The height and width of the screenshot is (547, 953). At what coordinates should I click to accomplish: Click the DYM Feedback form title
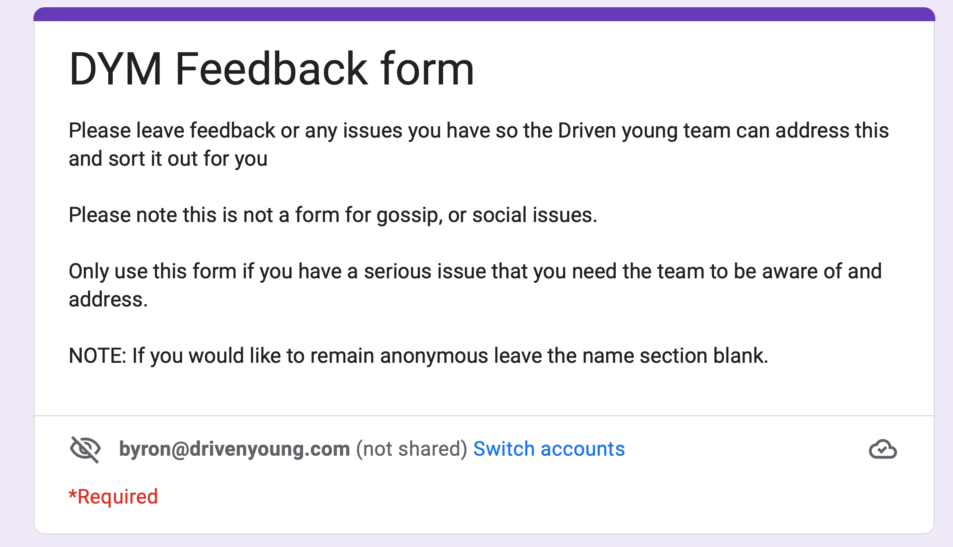tap(272, 69)
